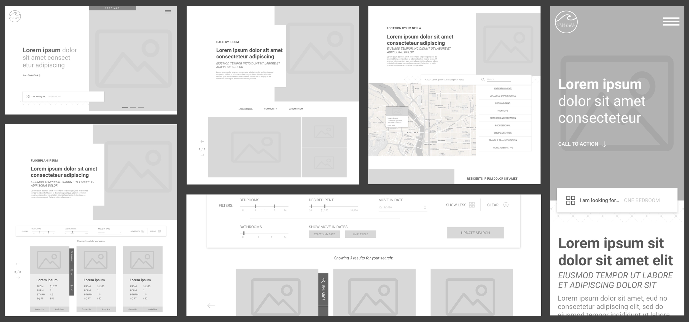Click the large Coastal Luxury logo on mobile
This screenshot has width=689, height=322.
pos(566,22)
